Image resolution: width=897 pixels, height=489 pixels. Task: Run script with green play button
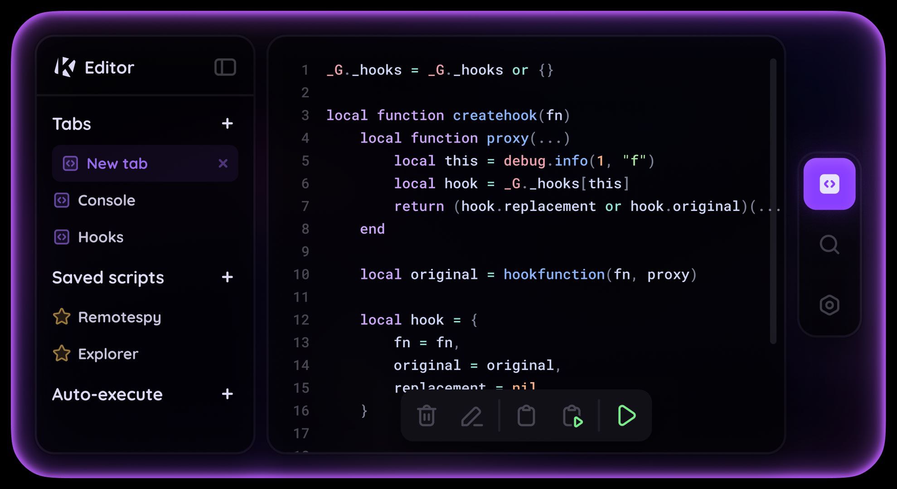click(x=626, y=416)
